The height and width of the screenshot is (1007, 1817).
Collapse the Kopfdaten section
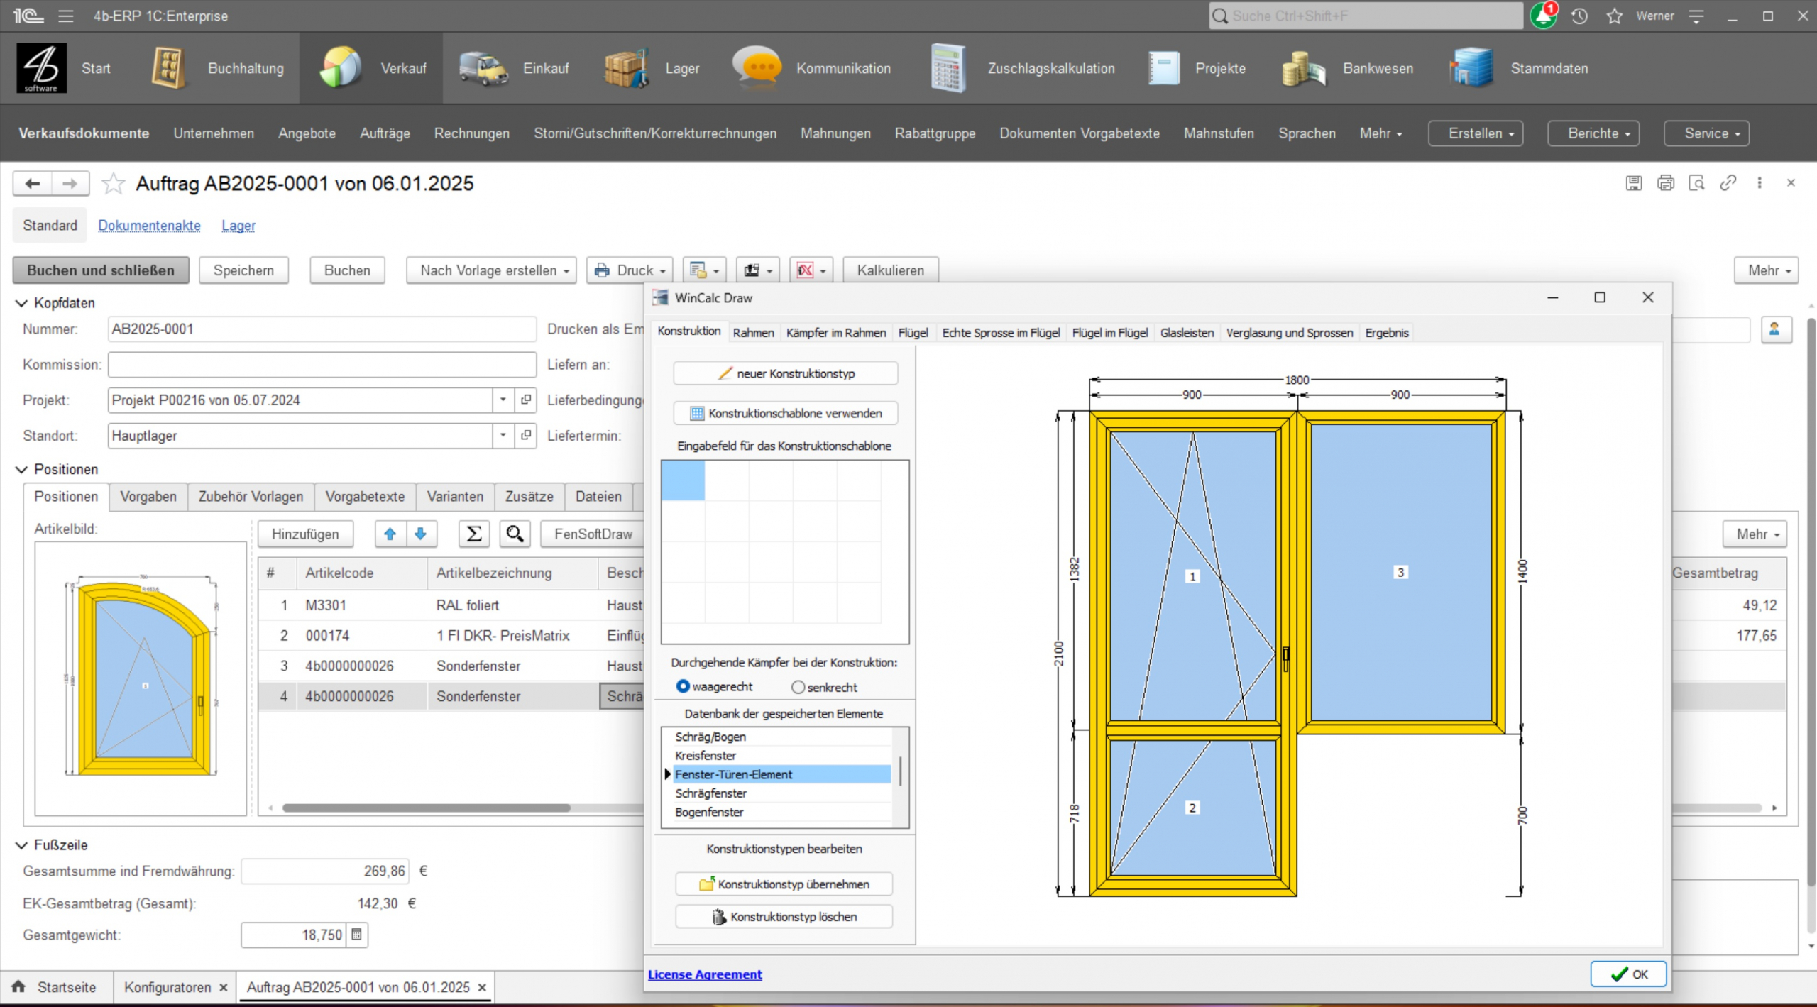coord(21,303)
